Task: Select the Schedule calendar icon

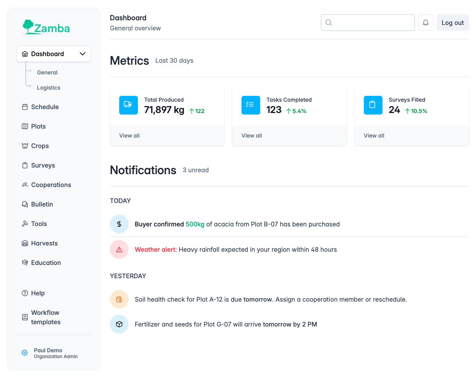Action: (x=25, y=107)
